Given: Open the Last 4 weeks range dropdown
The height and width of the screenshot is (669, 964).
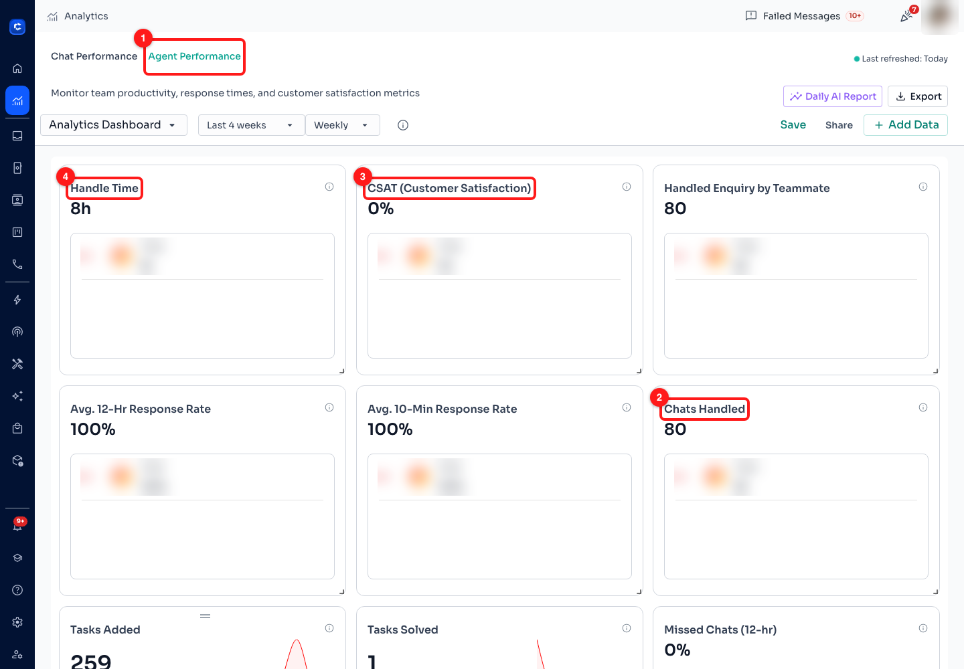Looking at the screenshot, I should (251, 125).
